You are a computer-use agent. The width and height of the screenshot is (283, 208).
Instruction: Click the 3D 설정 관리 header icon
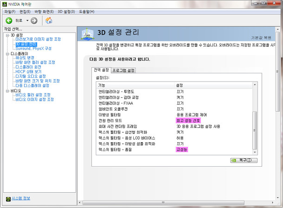(x=87, y=34)
